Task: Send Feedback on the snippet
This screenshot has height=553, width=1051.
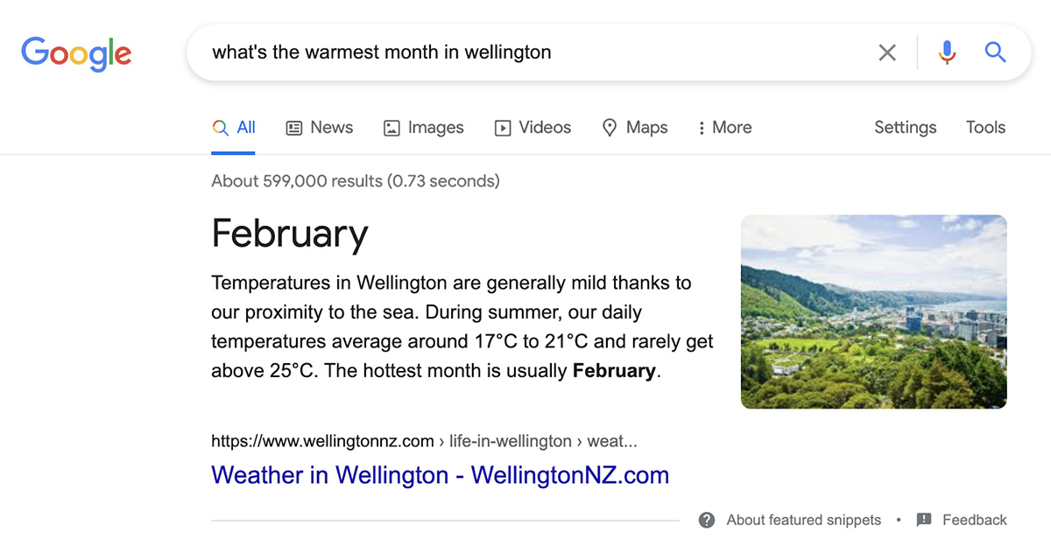Action: pos(974,520)
